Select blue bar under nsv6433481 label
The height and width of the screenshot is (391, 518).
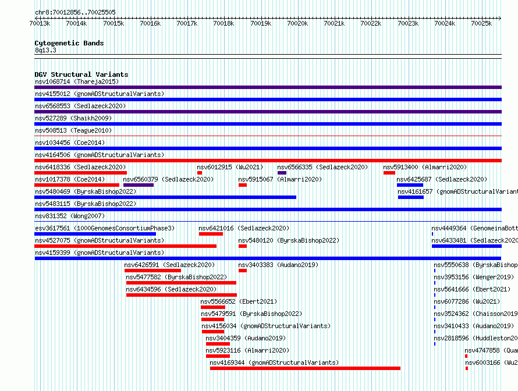pyautogui.click(x=466, y=246)
